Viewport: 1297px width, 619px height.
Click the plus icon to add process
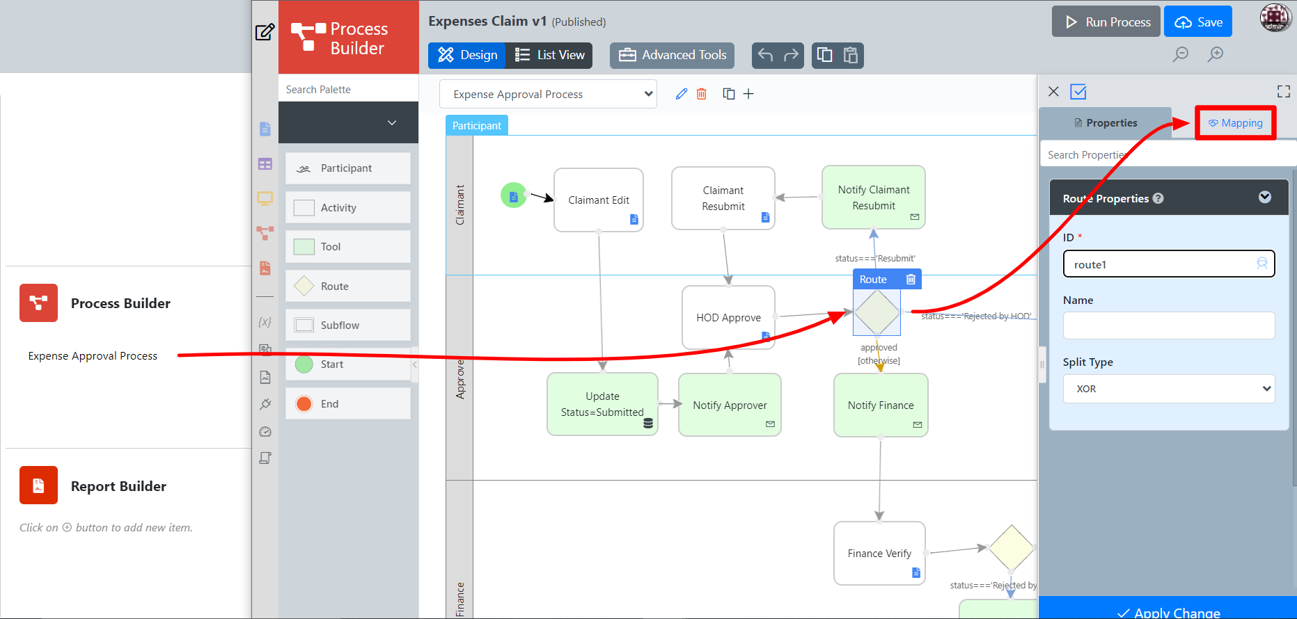coord(748,94)
